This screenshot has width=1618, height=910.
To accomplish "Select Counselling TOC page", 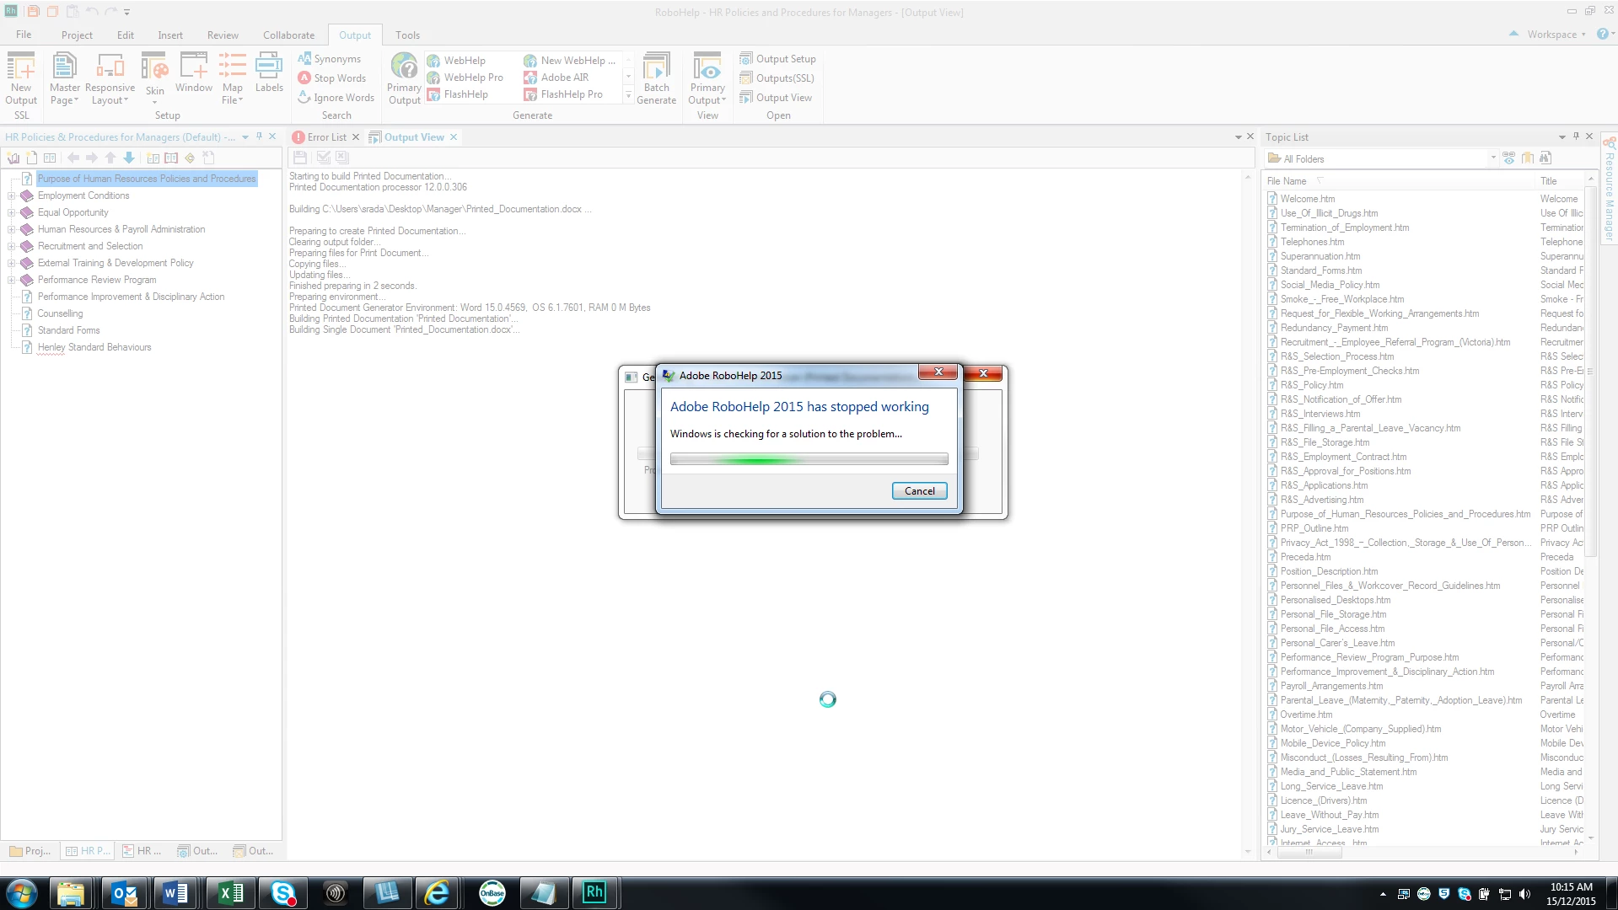I will click(60, 313).
